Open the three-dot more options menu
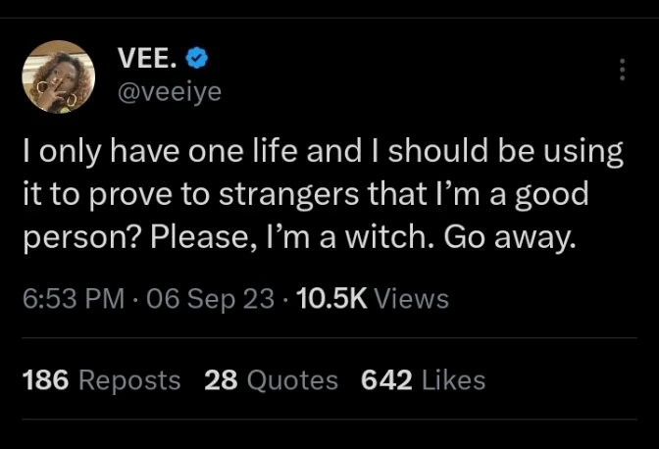 [x=621, y=70]
